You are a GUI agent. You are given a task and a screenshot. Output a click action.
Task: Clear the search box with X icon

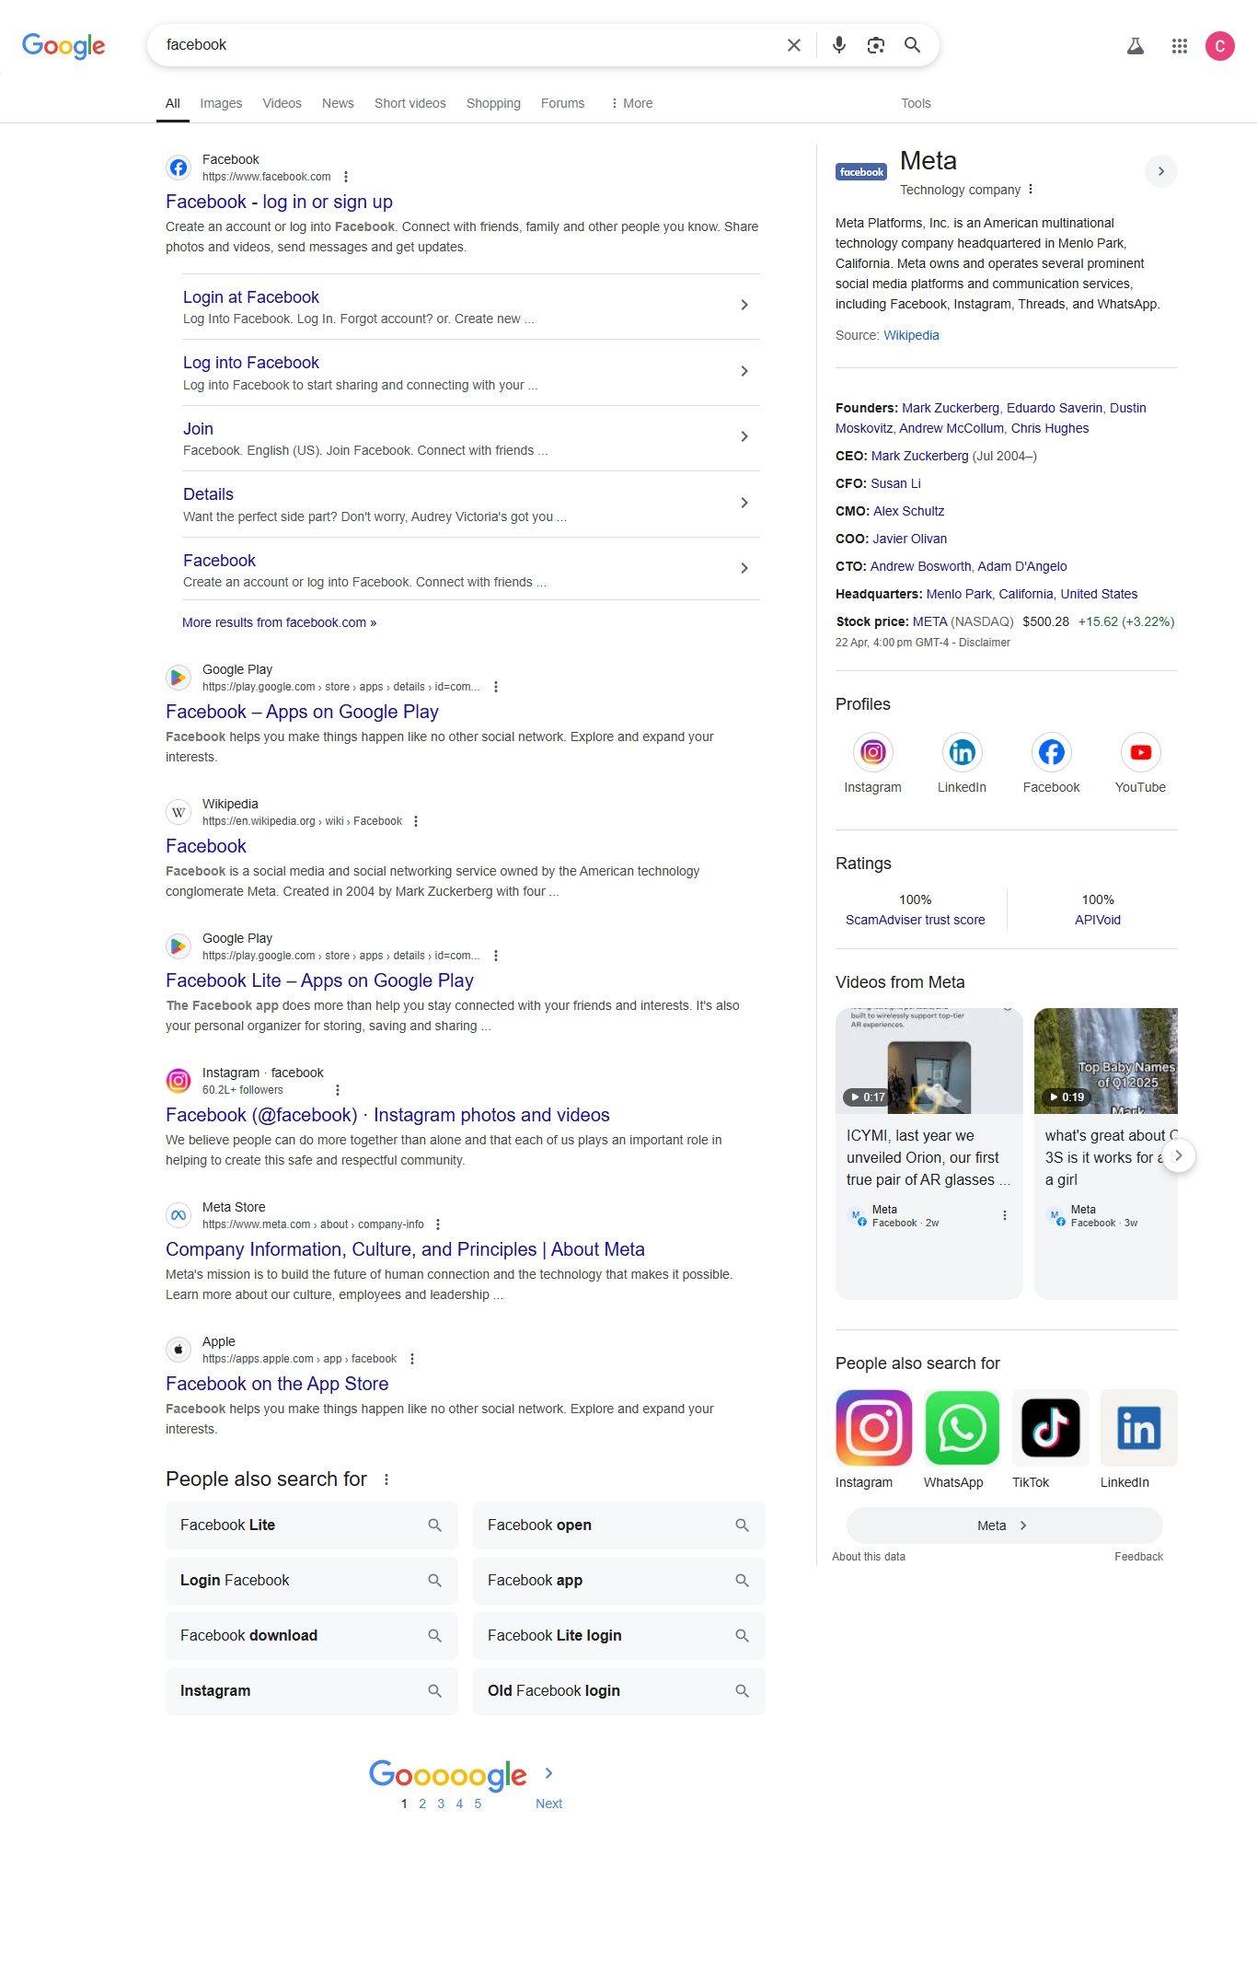(794, 45)
